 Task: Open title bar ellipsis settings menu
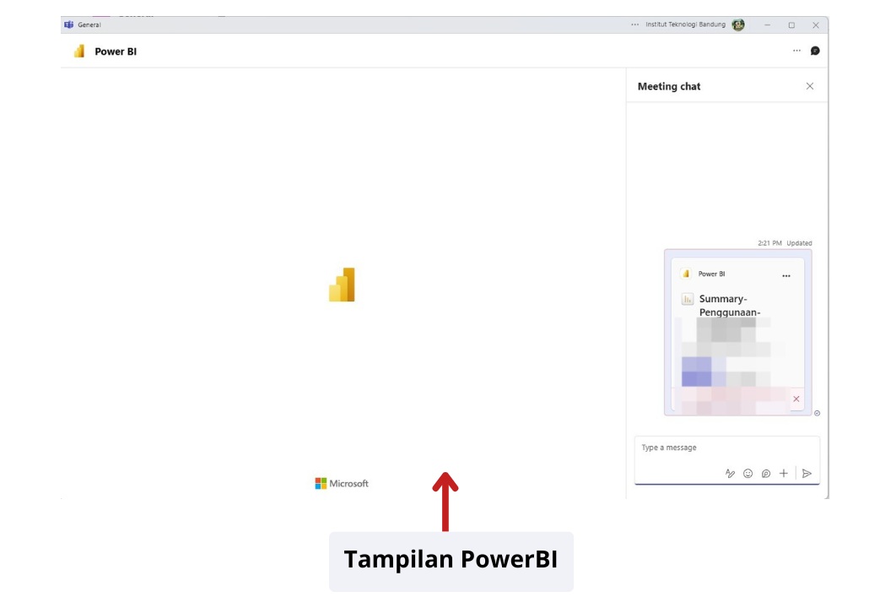coord(634,25)
